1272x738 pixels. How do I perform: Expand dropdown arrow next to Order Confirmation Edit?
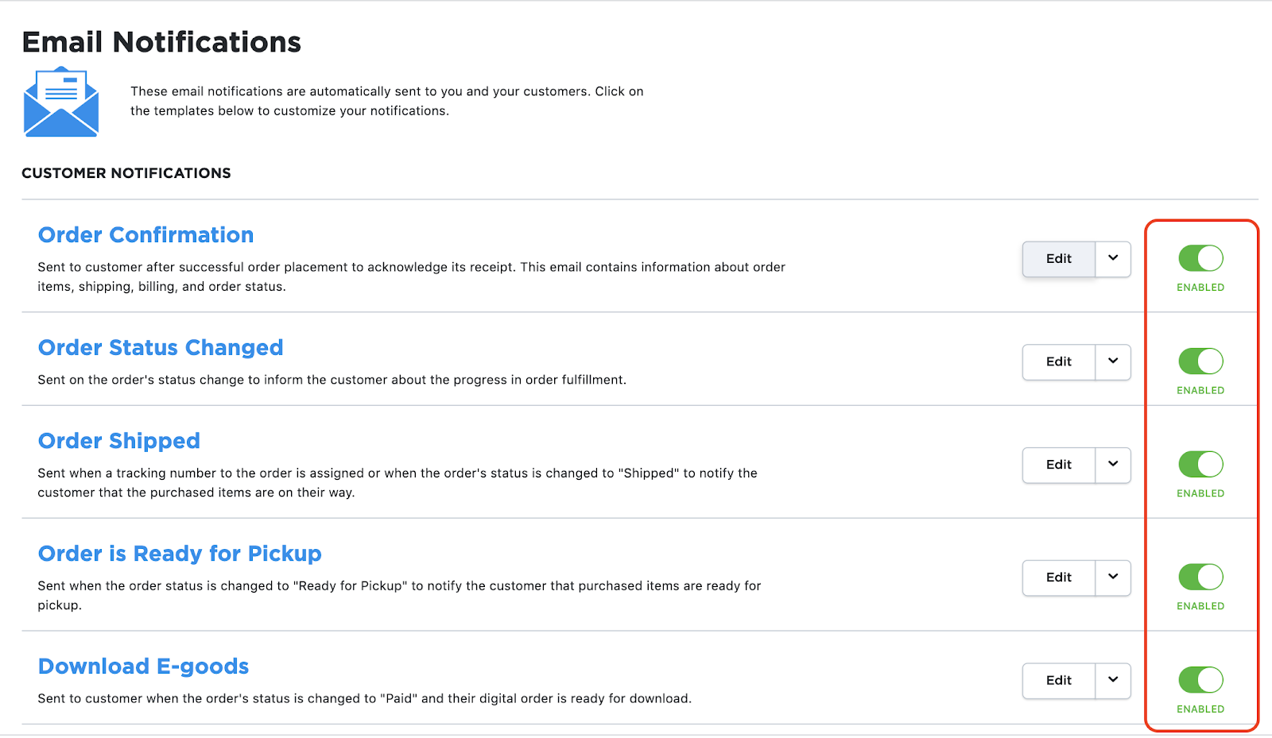(x=1113, y=259)
